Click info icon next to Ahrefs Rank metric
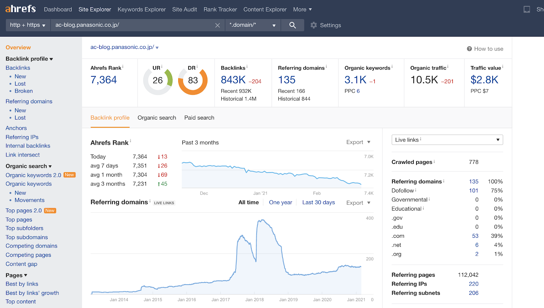 pyautogui.click(x=123, y=67)
